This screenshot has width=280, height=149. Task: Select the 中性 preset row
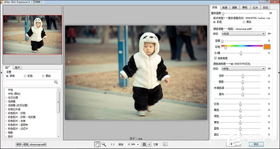11,90
